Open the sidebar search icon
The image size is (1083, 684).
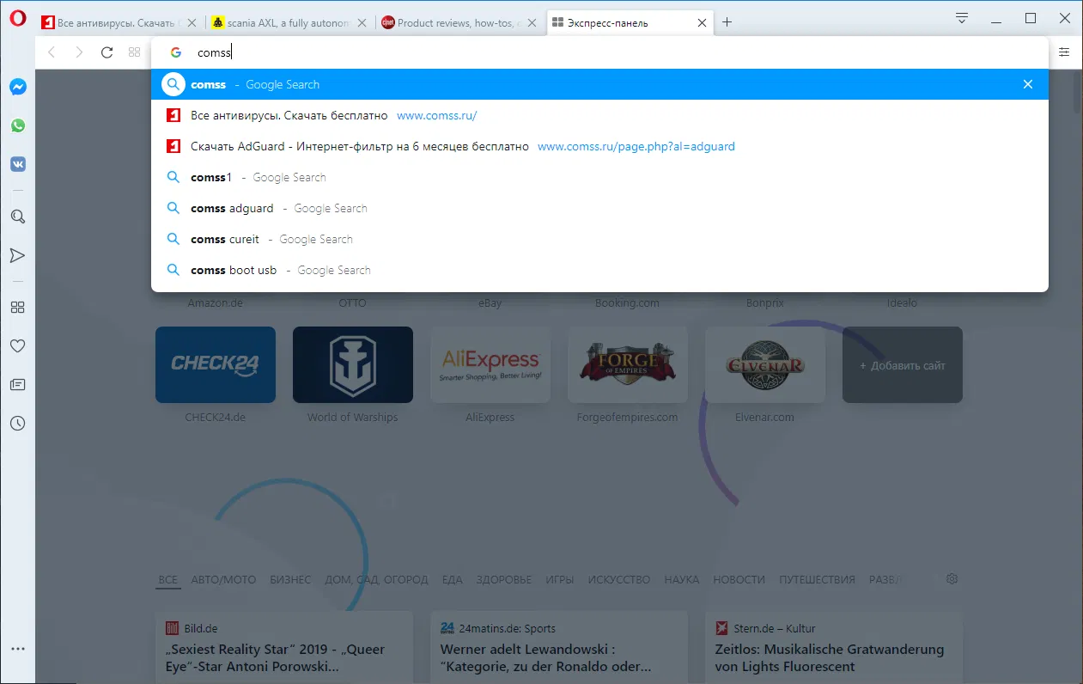click(x=17, y=217)
